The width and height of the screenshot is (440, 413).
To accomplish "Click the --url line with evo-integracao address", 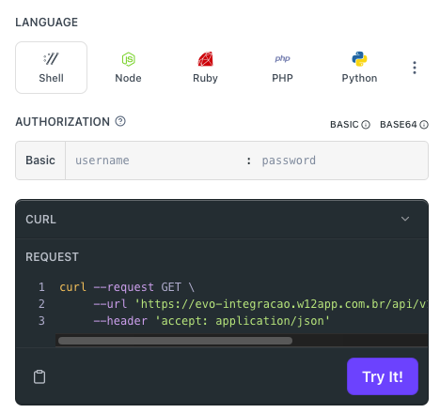I will 260,304.
